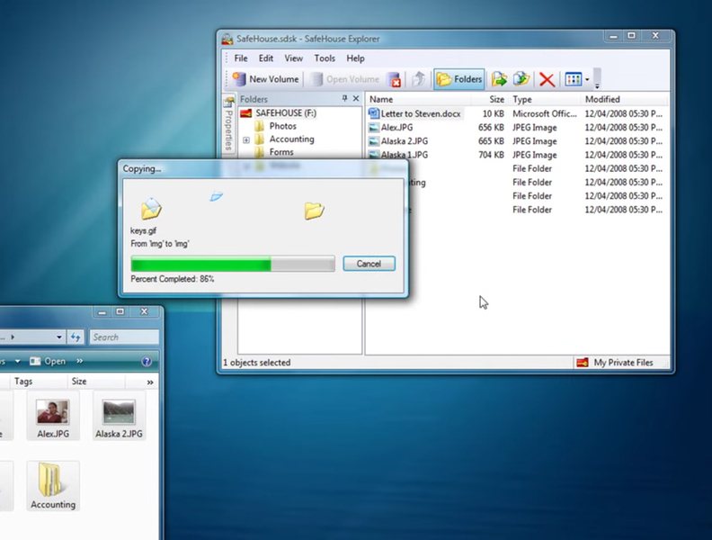Click the image icon beside Alex.JPG row
Image resolution: width=712 pixels, height=540 pixels.
tap(373, 128)
